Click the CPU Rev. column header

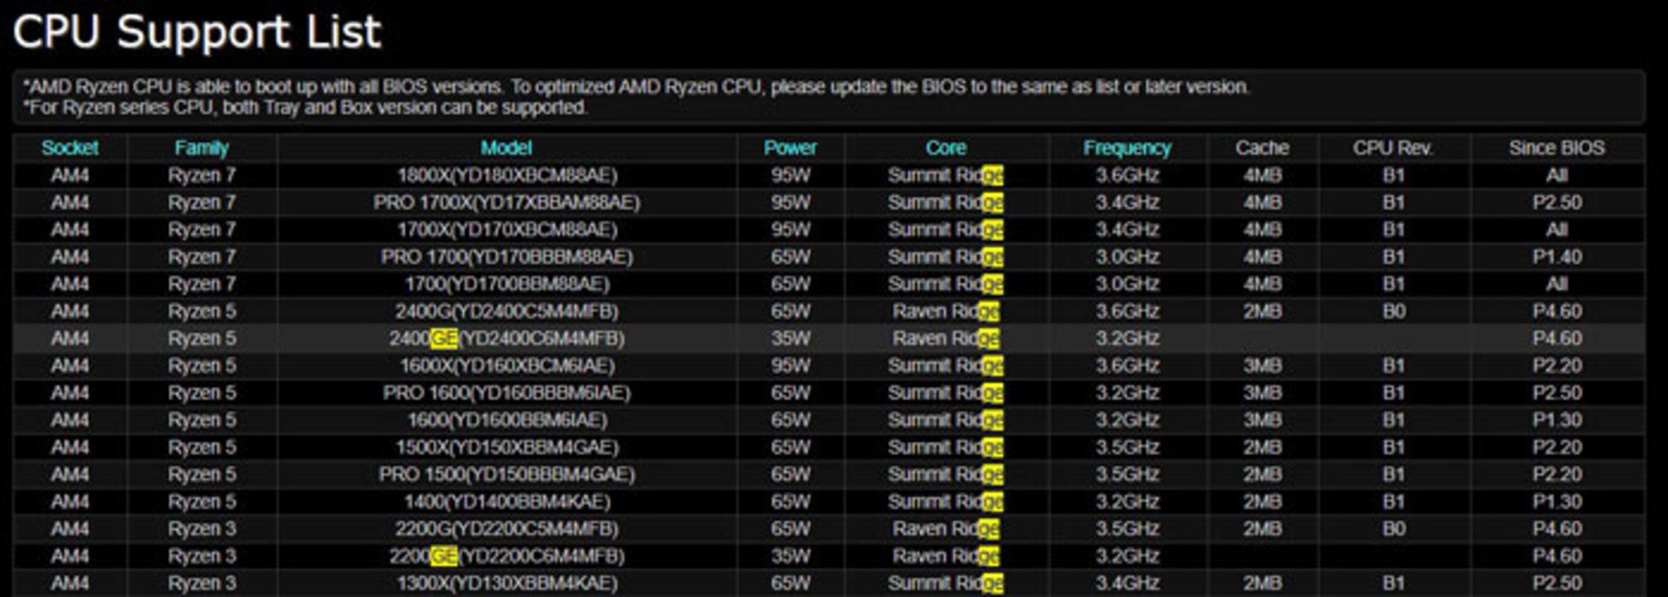[1393, 148]
